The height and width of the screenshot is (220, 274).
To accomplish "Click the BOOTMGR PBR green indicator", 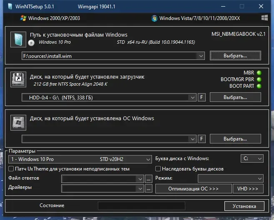I will (x=259, y=79).
